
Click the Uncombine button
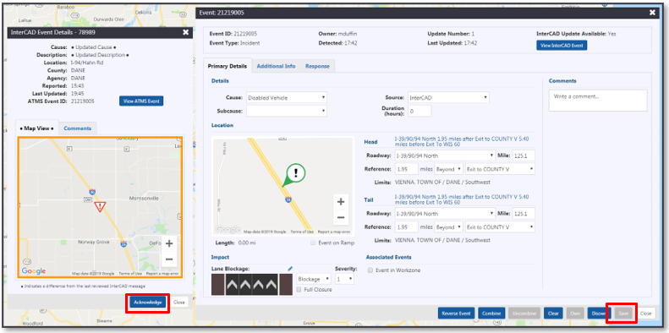pyautogui.click(x=524, y=314)
